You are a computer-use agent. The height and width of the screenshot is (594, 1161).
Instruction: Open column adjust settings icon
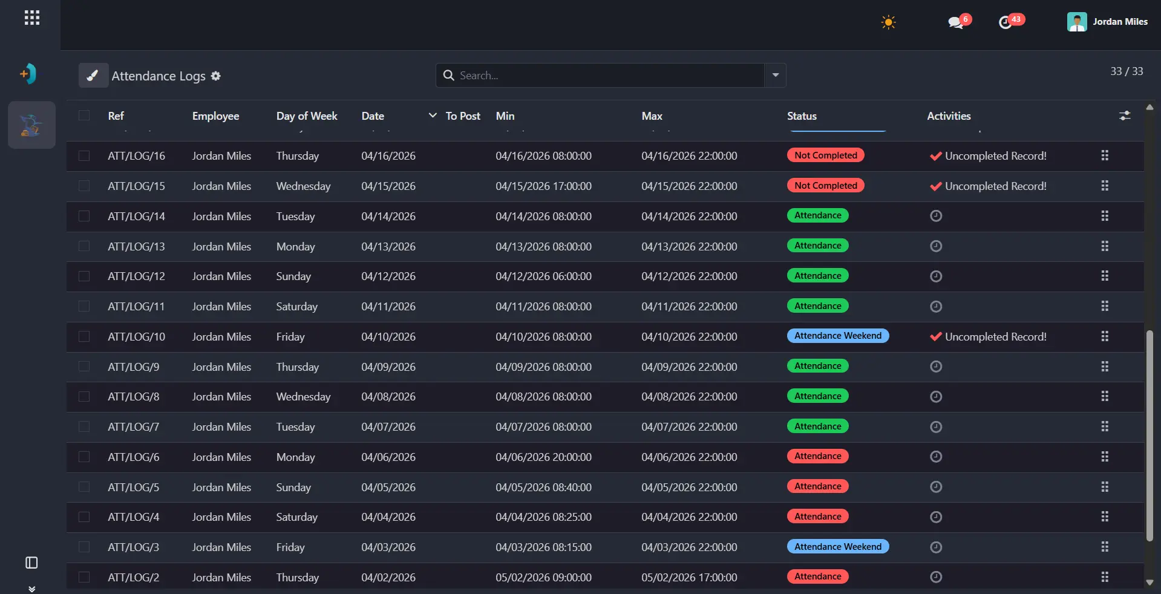point(1125,116)
